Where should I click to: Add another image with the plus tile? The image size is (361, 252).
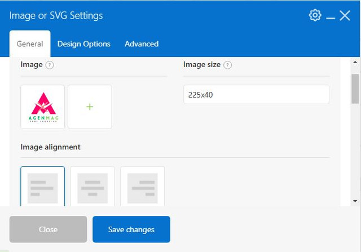pos(90,107)
